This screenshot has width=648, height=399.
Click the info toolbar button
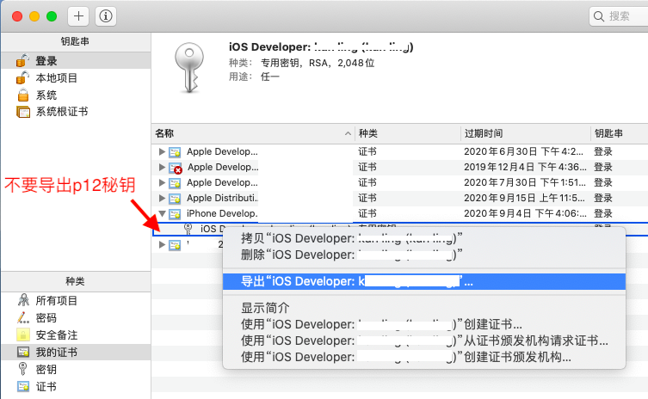[106, 16]
